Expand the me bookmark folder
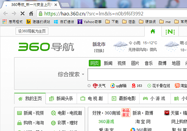The height and width of the screenshot is (131, 187). coord(165,22)
